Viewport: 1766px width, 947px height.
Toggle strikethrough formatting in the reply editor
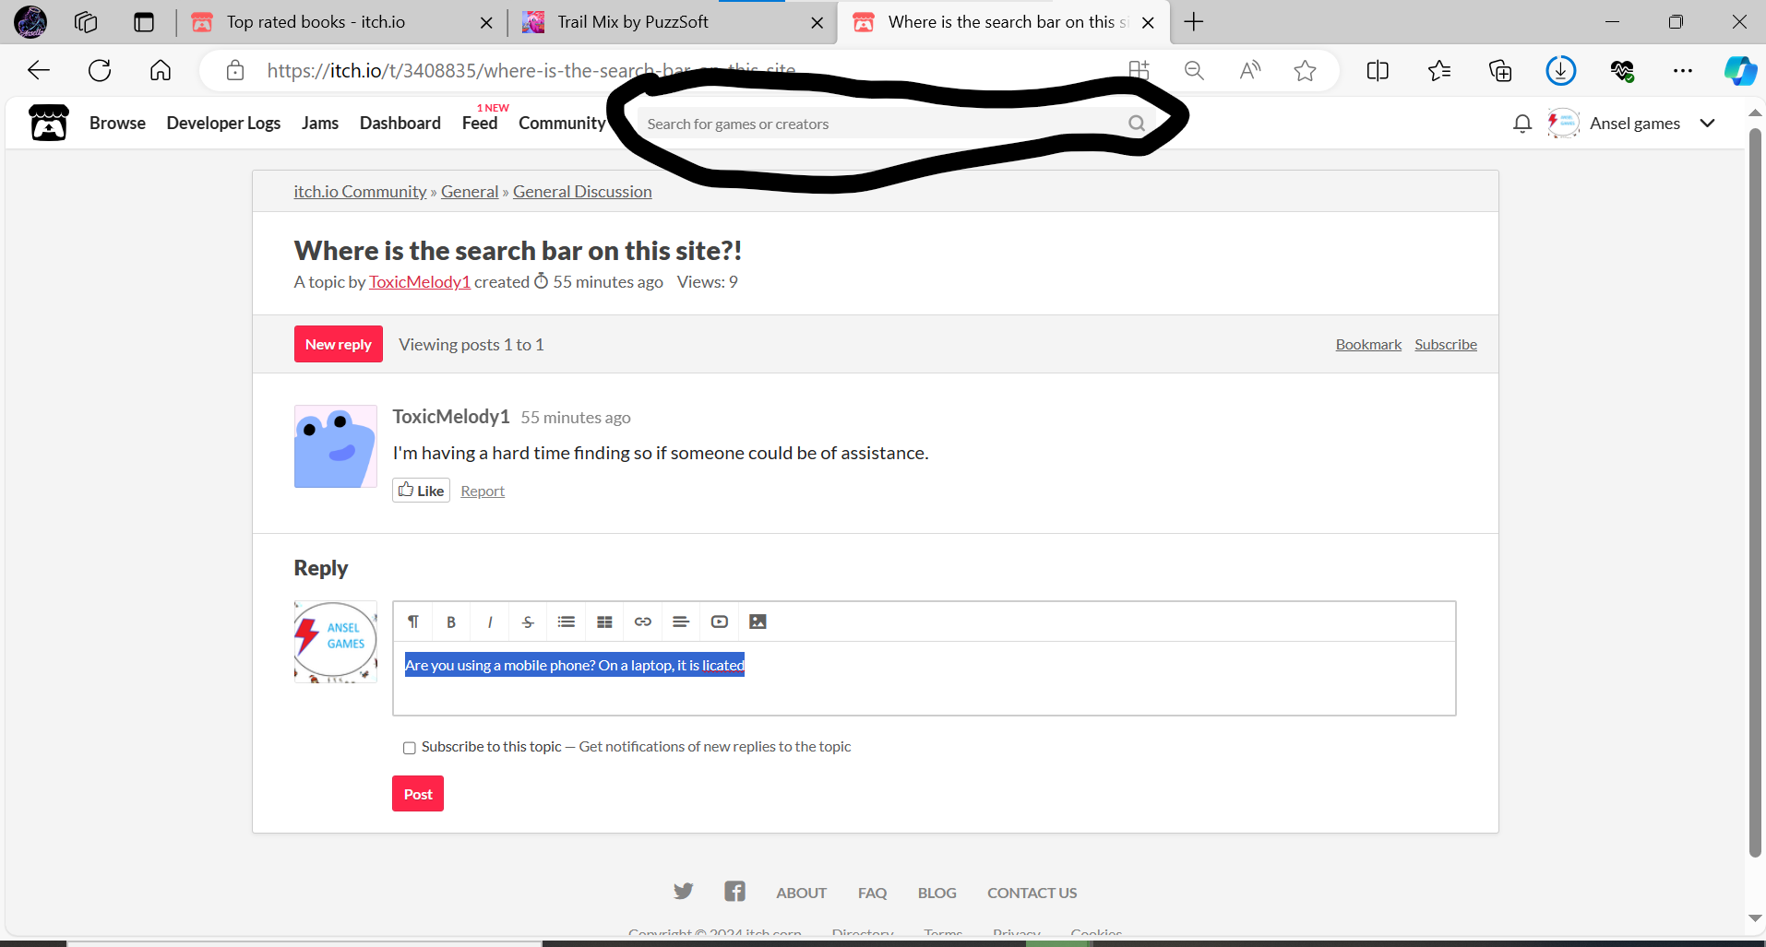[528, 621]
